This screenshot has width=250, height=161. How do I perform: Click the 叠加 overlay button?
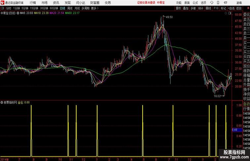pos(186,8)
